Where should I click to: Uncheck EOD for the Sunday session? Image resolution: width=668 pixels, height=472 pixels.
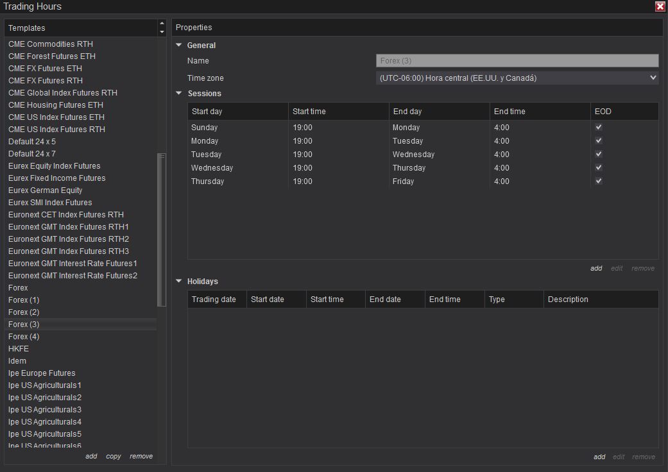tap(599, 128)
